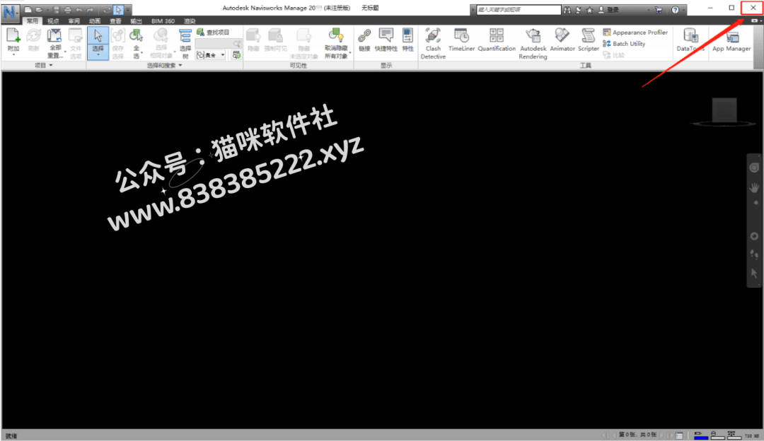Open the DataTools dialog
Viewport: 764px width, 441px height.
coord(690,40)
